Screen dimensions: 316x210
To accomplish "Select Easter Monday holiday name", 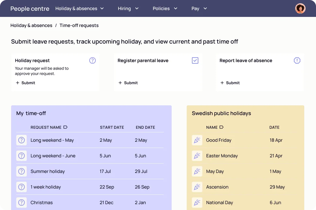I will (222, 156).
